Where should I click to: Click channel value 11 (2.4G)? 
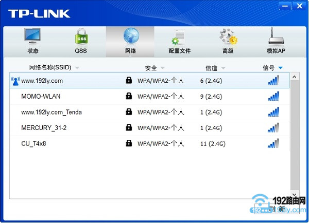click(213, 144)
